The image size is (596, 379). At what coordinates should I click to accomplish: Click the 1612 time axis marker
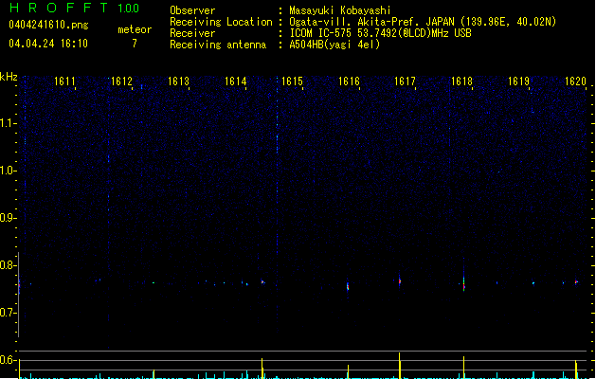(121, 81)
